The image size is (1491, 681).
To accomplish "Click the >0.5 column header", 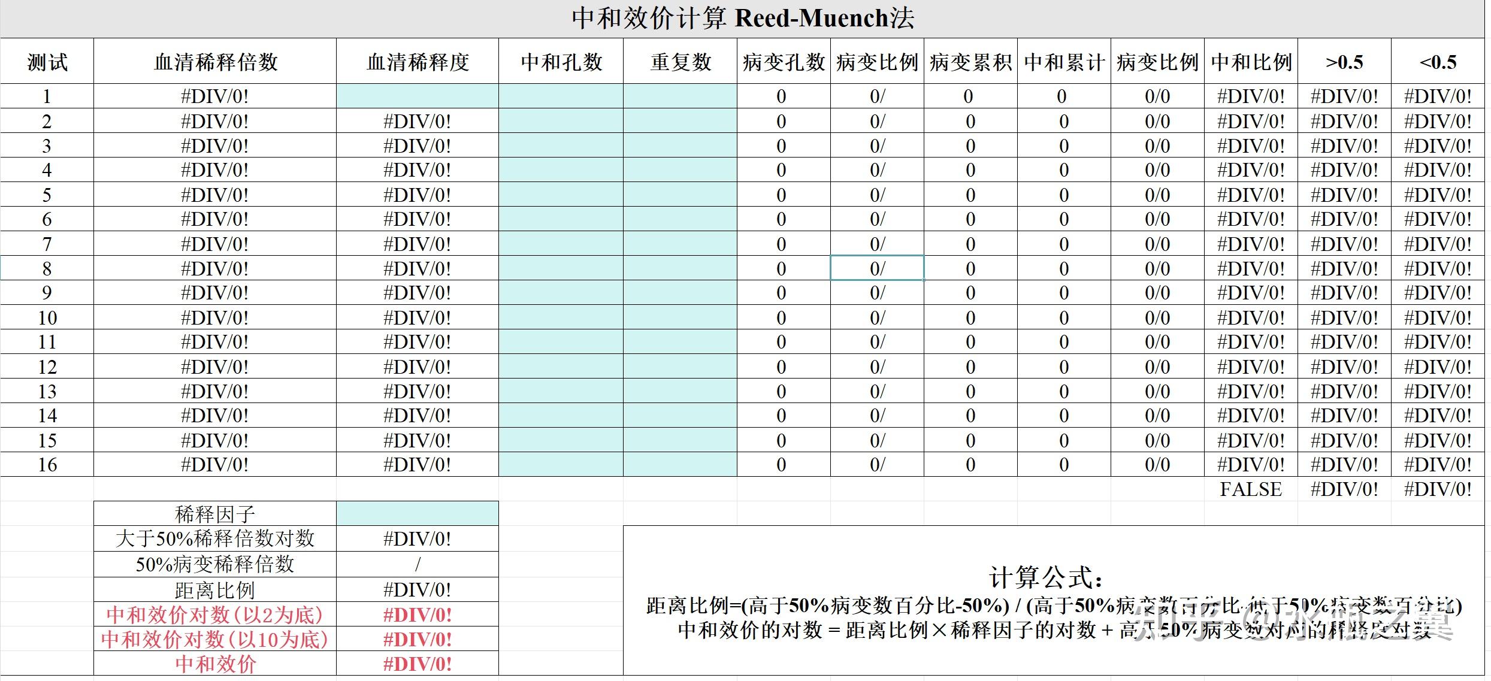I will click(x=1344, y=61).
